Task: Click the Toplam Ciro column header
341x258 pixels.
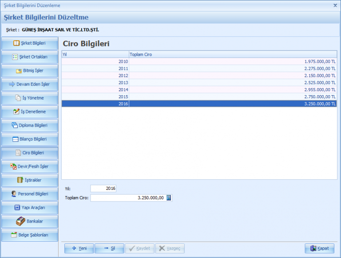Action: pyautogui.click(x=233, y=54)
